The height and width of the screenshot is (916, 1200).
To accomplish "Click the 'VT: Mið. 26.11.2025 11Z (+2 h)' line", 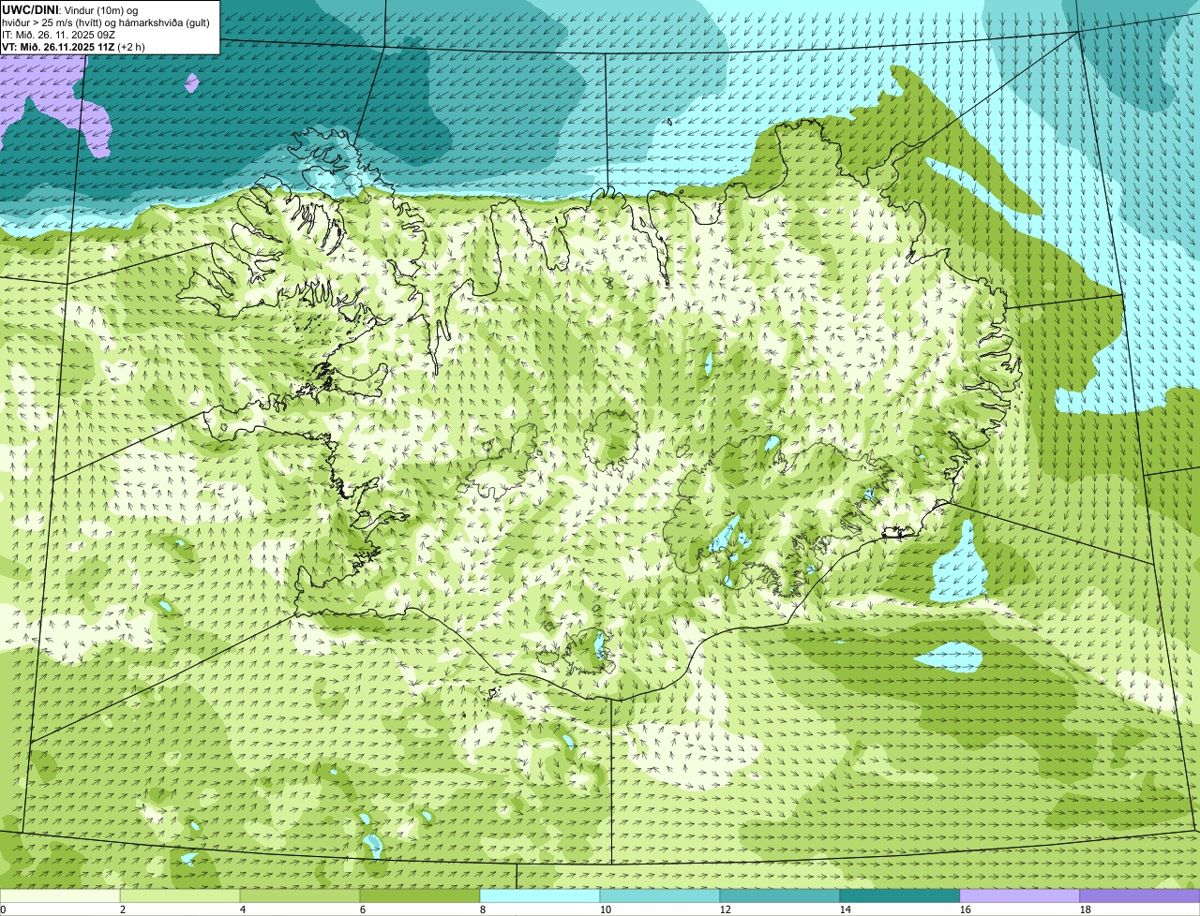I will (x=73, y=47).
